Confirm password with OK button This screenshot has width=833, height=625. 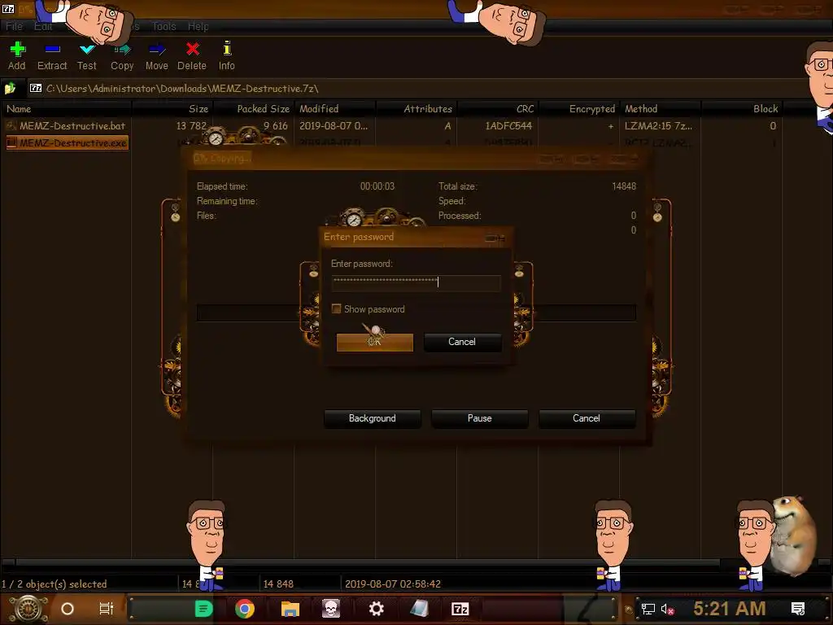pos(374,342)
